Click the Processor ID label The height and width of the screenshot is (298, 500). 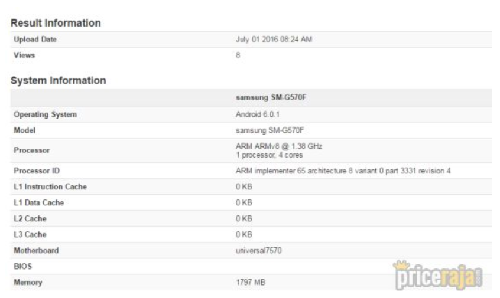[x=37, y=171]
